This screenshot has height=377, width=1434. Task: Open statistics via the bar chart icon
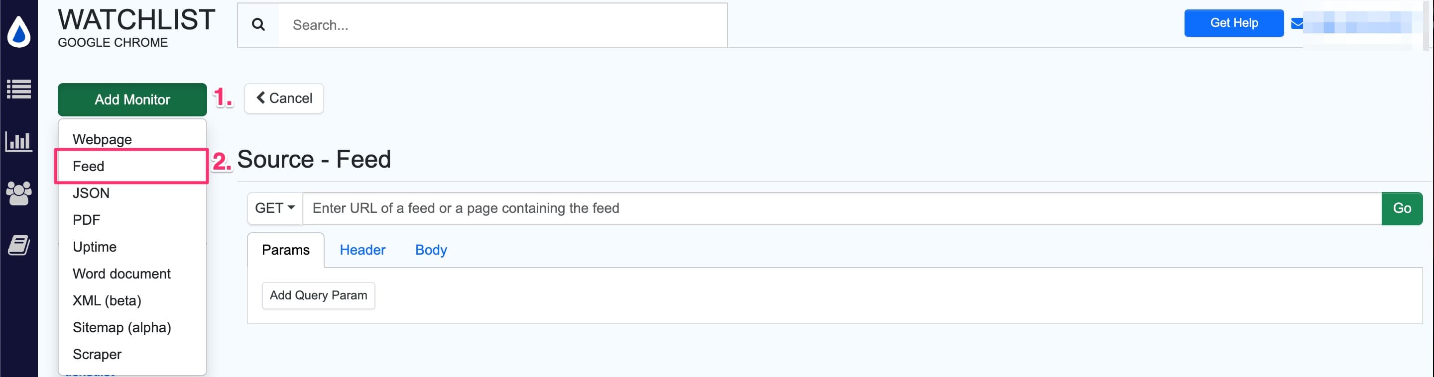[x=18, y=142]
